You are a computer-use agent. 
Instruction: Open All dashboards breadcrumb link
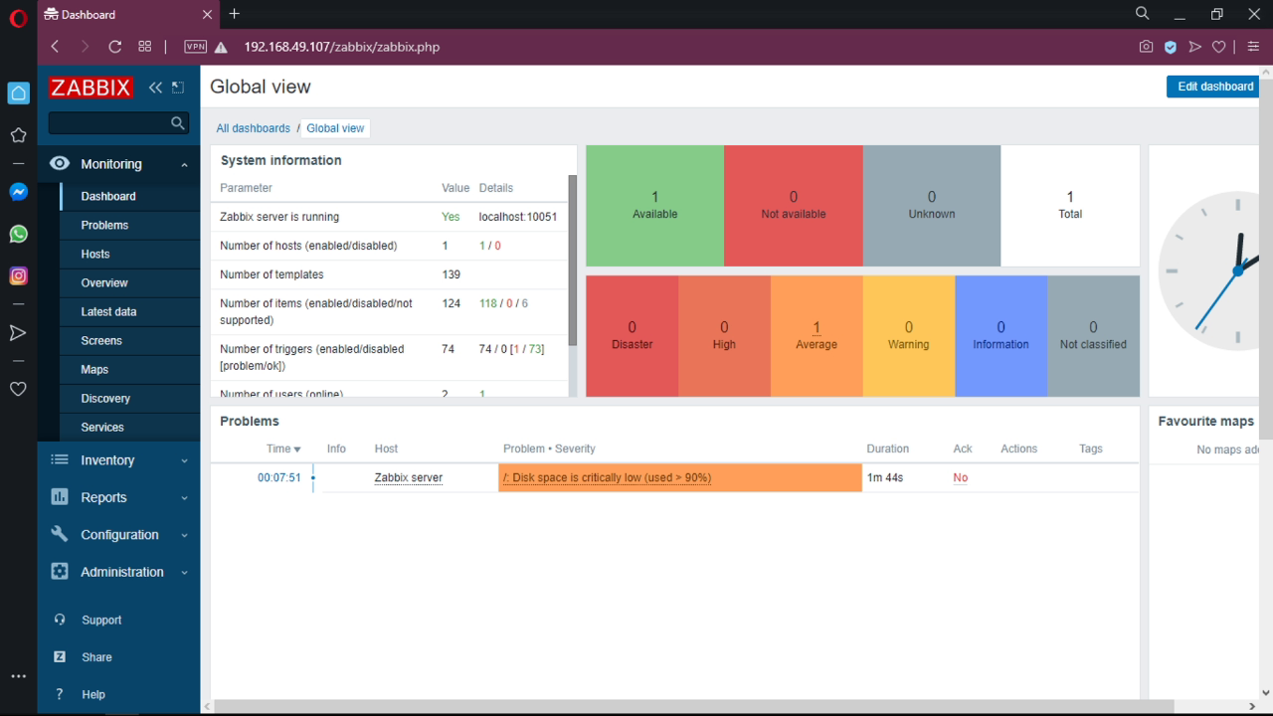click(254, 128)
